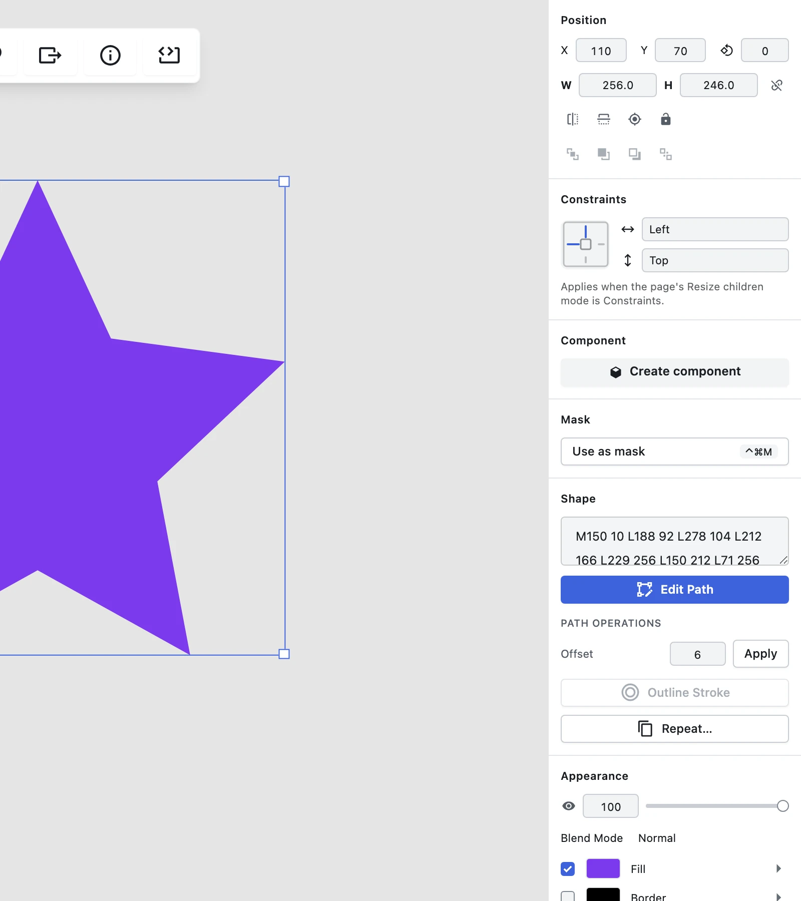Click the bring forward icon
Screen dimensions: 801x901
pyautogui.click(x=604, y=154)
